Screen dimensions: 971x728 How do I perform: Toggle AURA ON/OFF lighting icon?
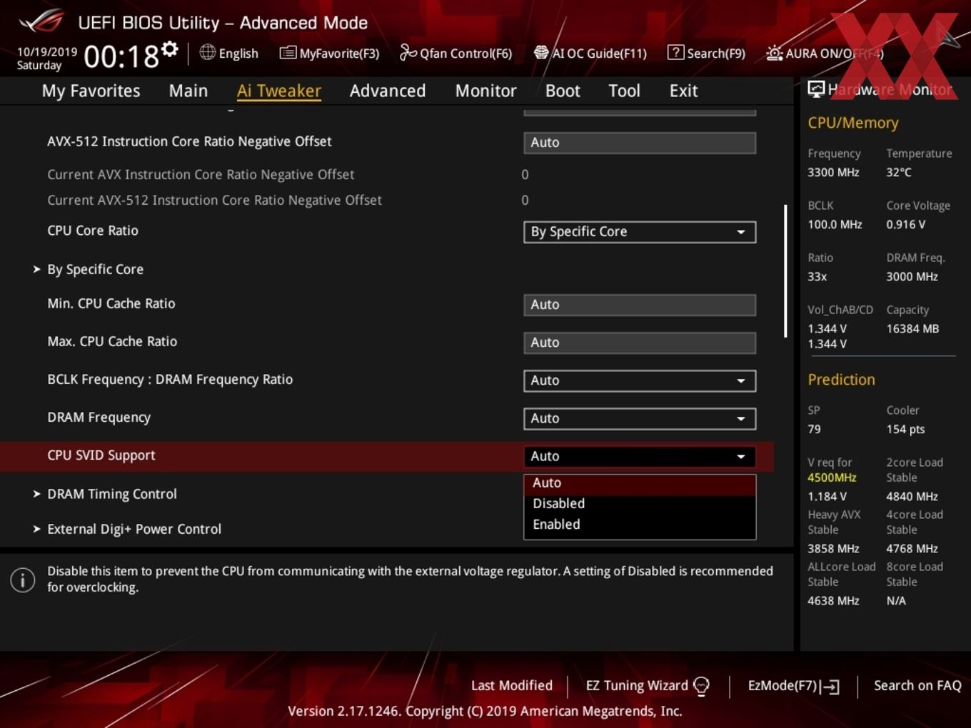point(774,53)
